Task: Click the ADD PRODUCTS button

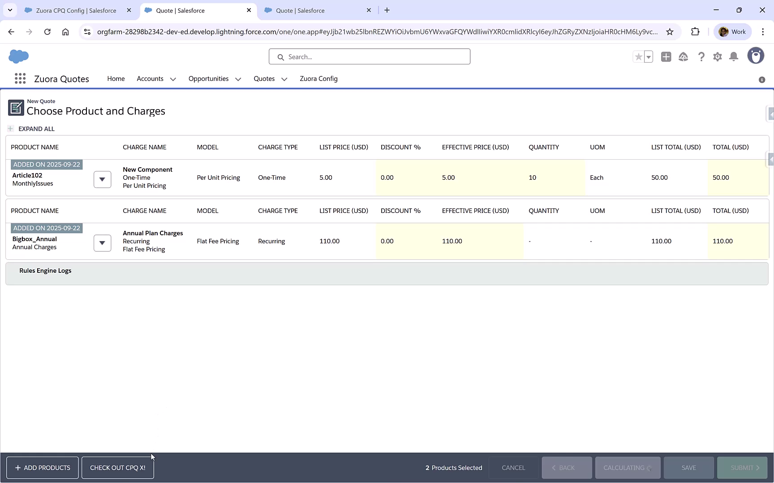Action: pyautogui.click(x=42, y=467)
